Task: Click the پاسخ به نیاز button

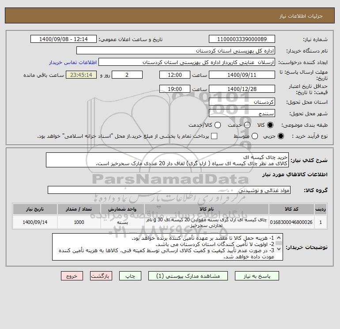Action: pyautogui.click(x=257, y=276)
